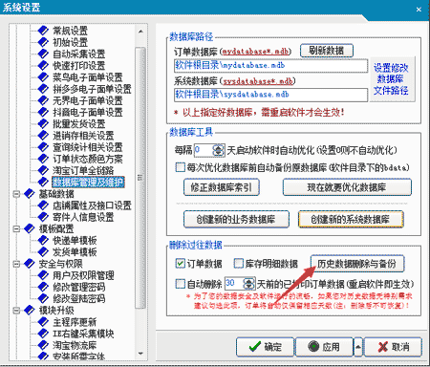Click the book icon beside 批量发货设置

[x=43, y=123]
